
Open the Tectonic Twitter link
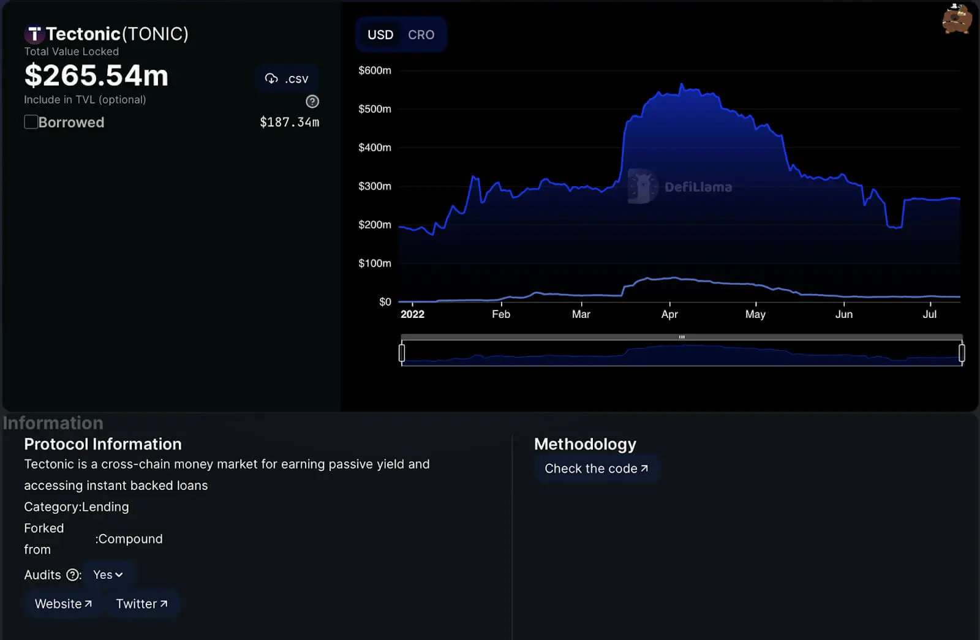pyautogui.click(x=141, y=604)
